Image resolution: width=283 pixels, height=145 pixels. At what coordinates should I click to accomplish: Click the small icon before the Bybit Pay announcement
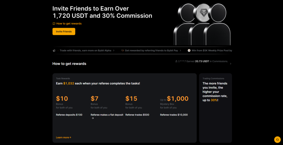[x=122, y=51]
